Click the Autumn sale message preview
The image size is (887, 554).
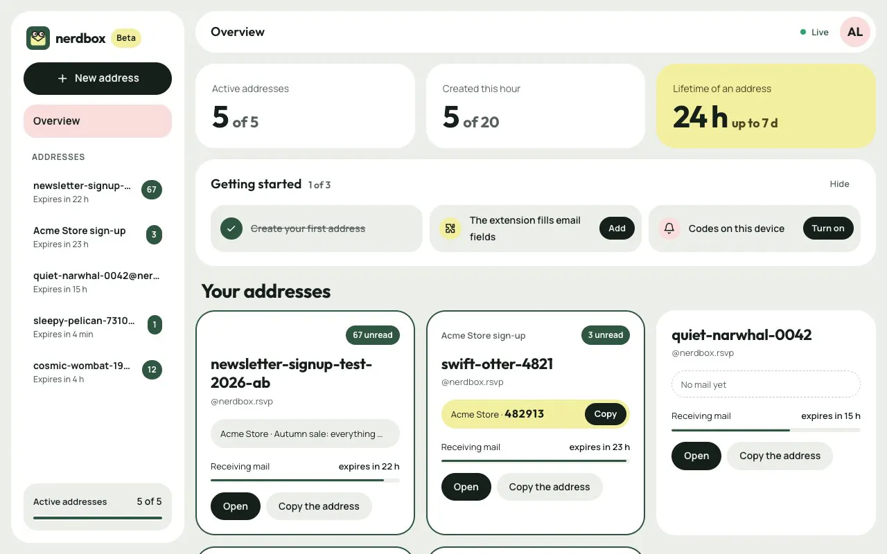point(305,434)
